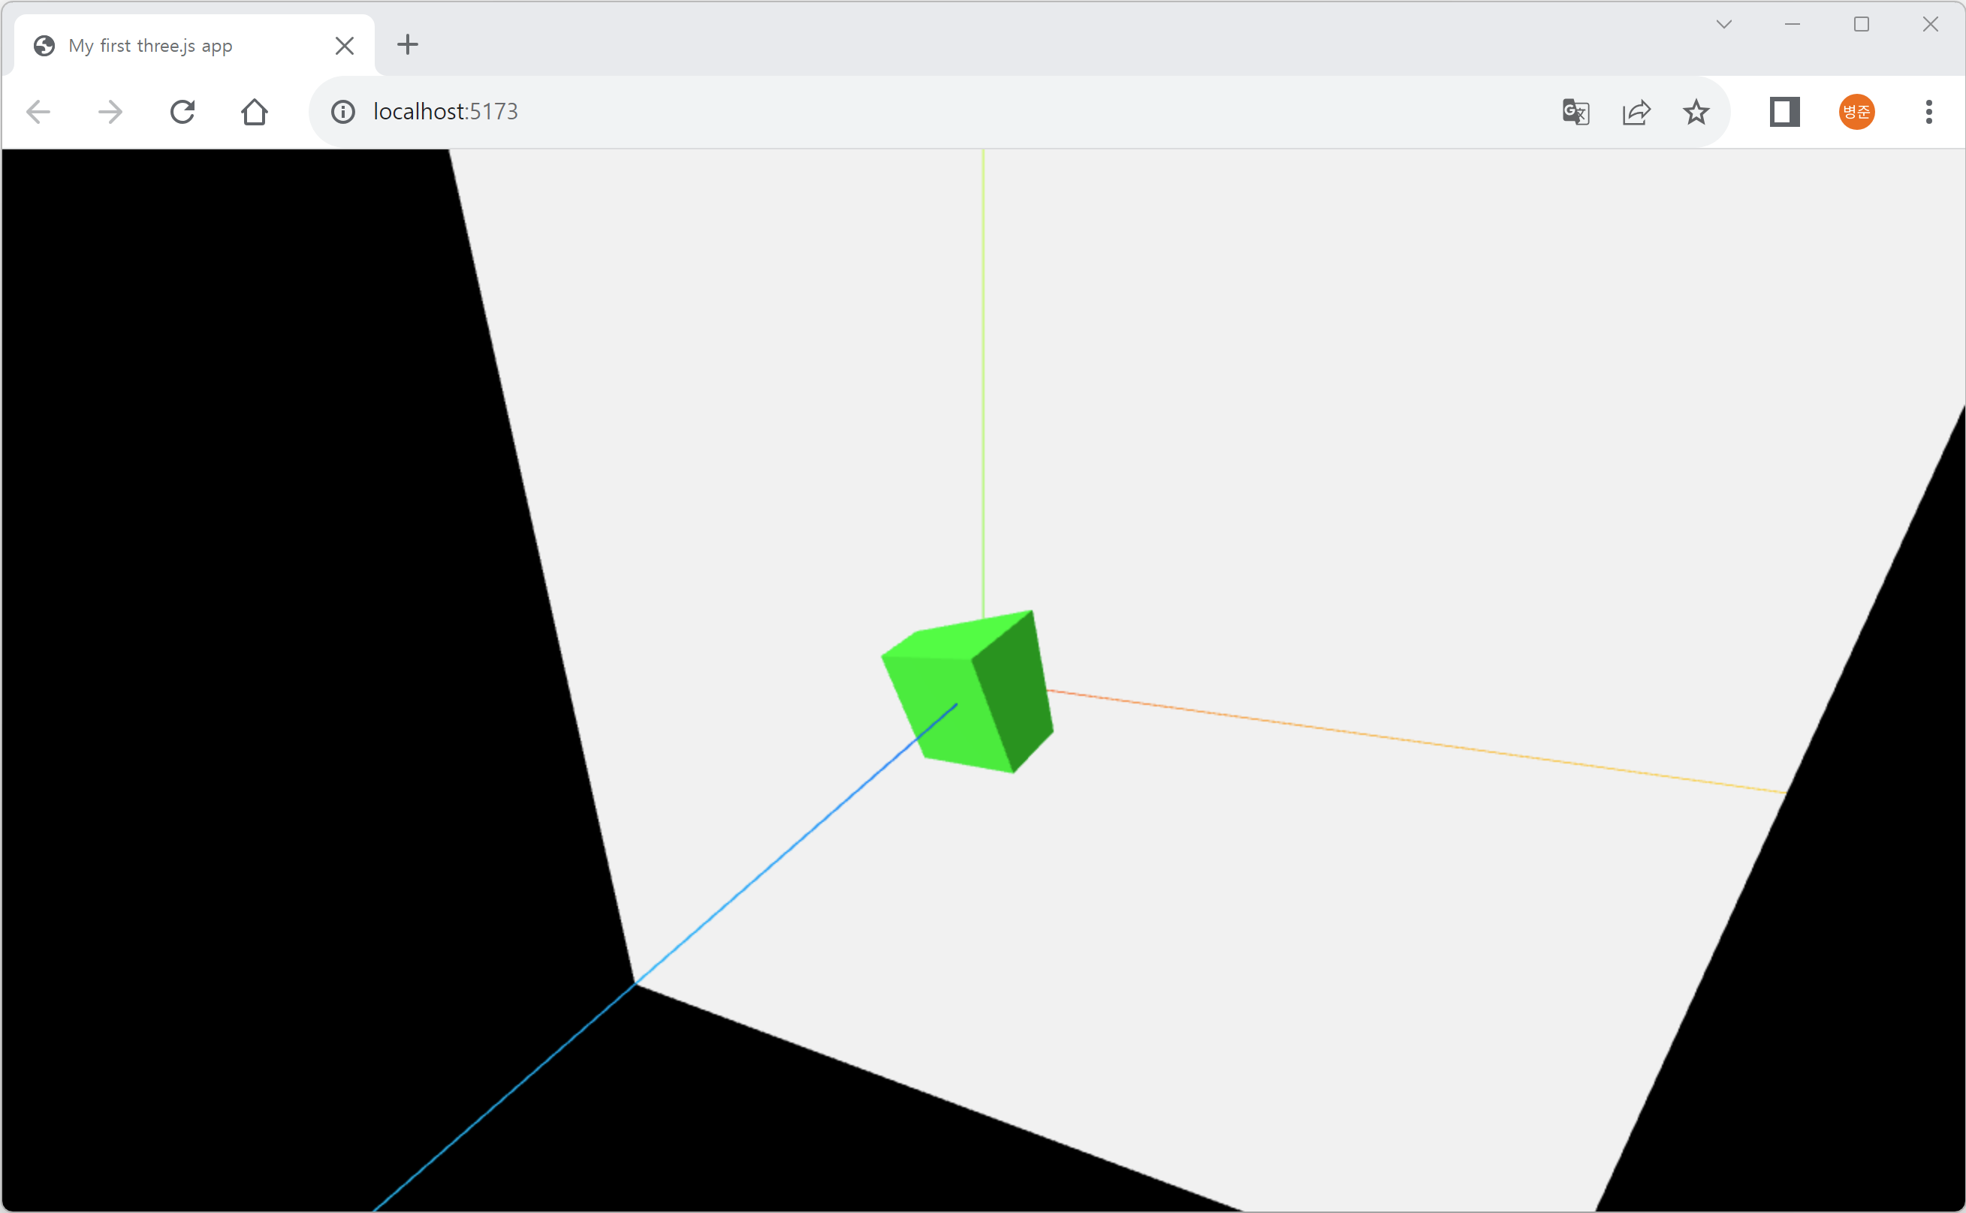Click the browser back arrow
This screenshot has height=1213, width=1966.
point(38,112)
